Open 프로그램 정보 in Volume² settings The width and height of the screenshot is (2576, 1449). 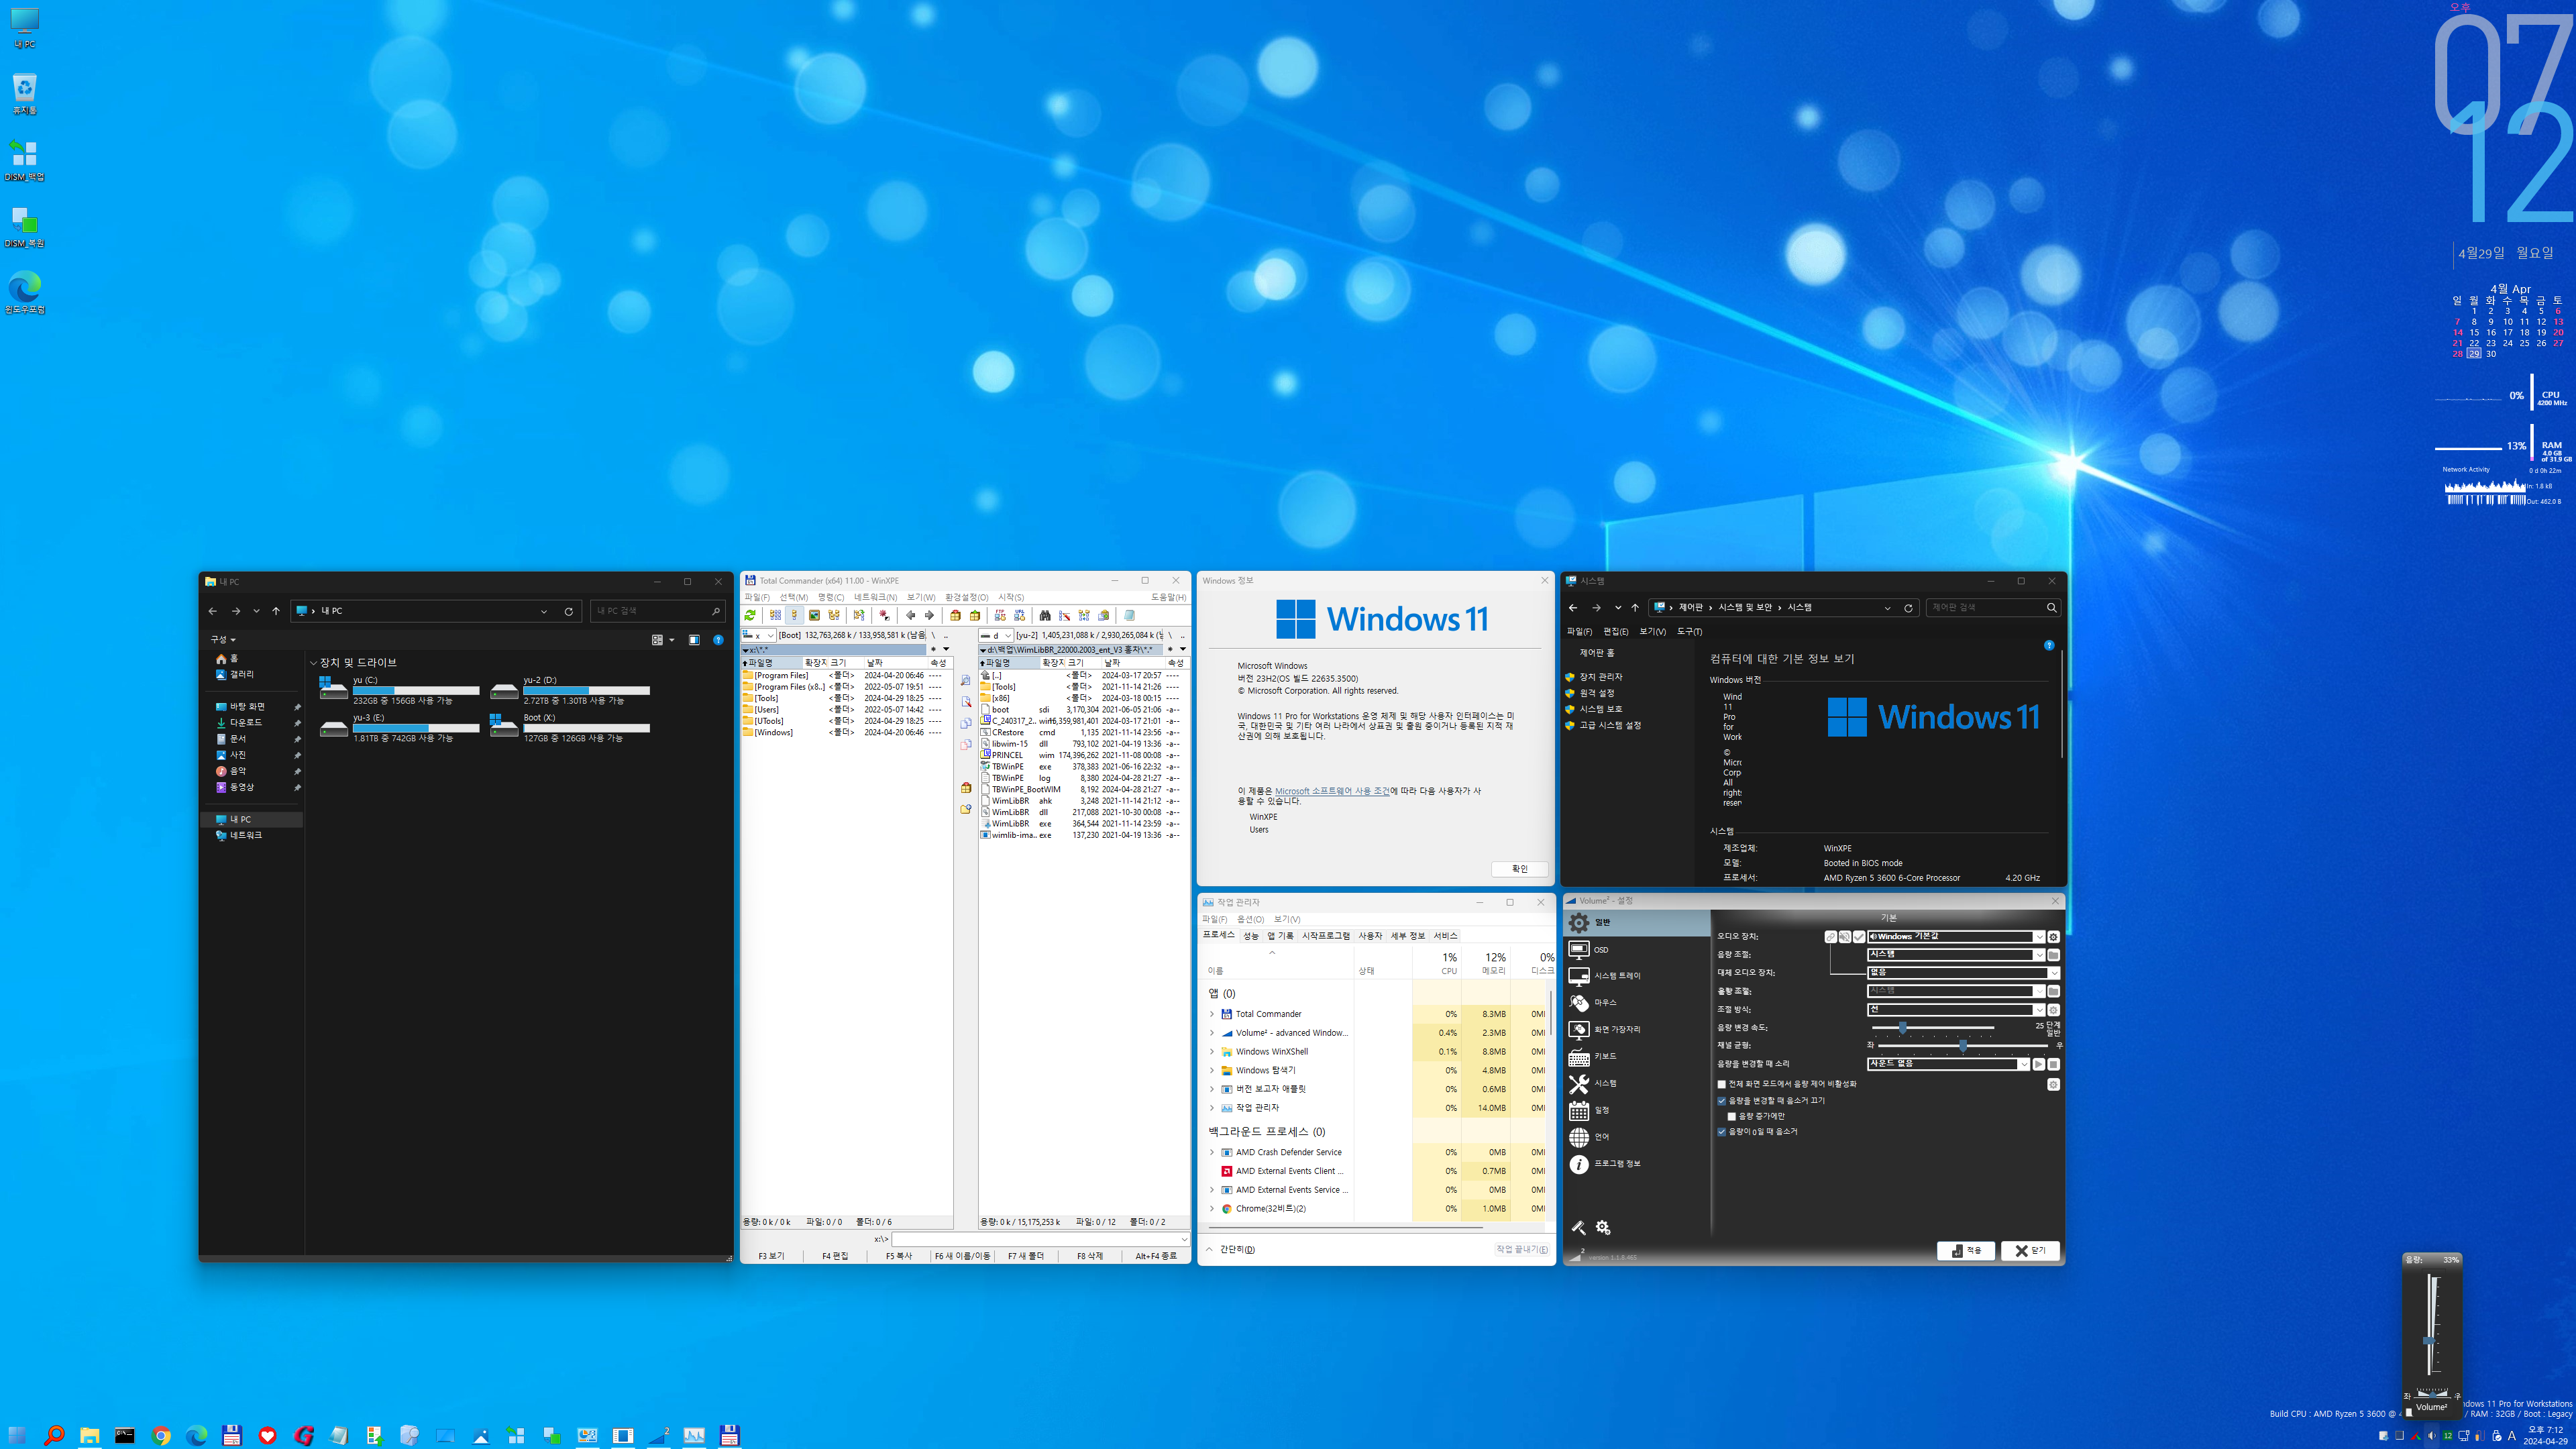click(1637, 1164)
